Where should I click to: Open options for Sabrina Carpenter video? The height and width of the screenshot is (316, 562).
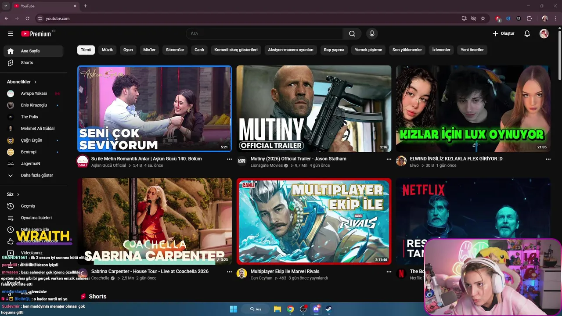click(229, 272)
